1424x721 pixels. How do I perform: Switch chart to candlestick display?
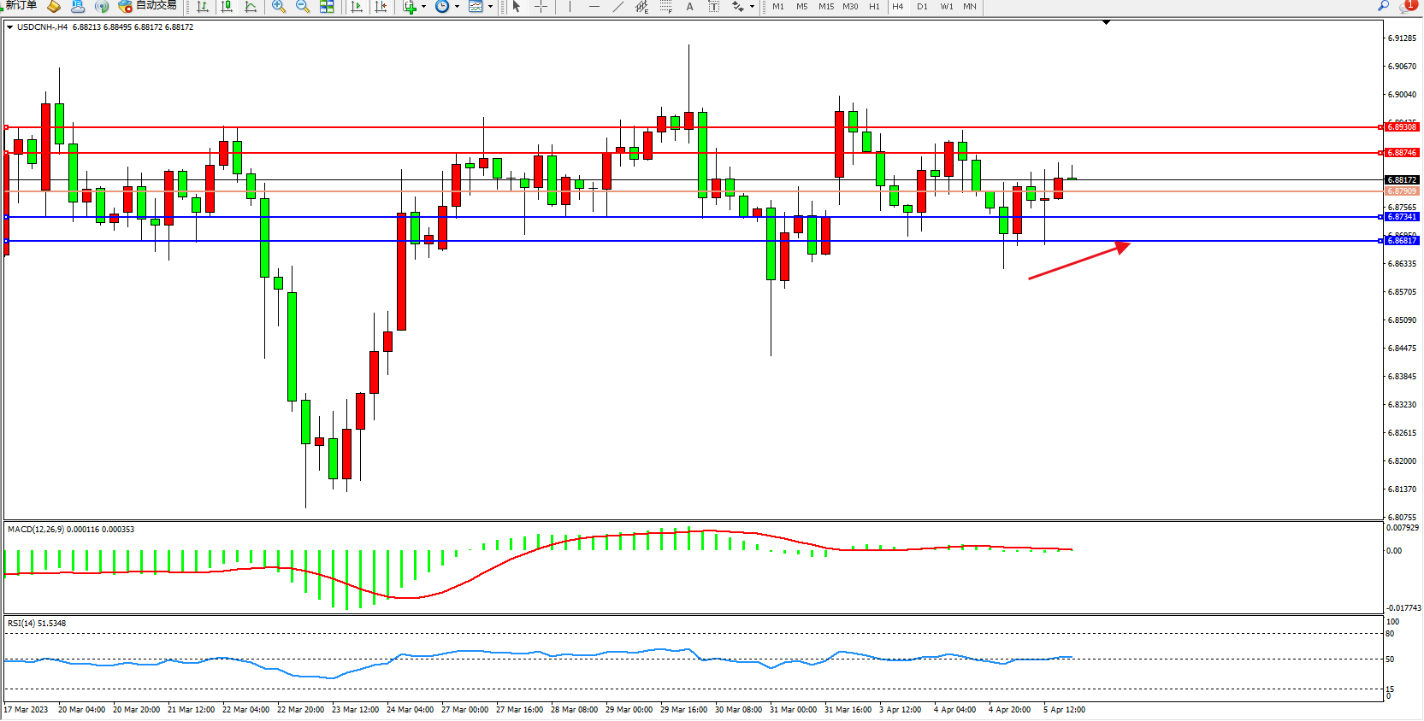point(227,6)
